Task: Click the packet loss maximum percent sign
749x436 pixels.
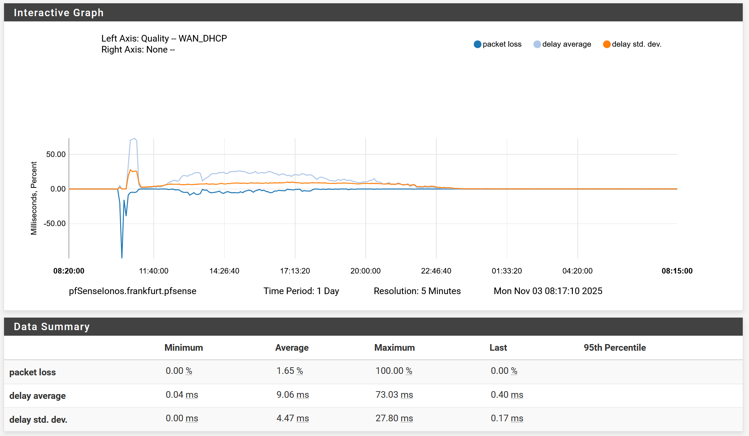Action: pos(409,371)
